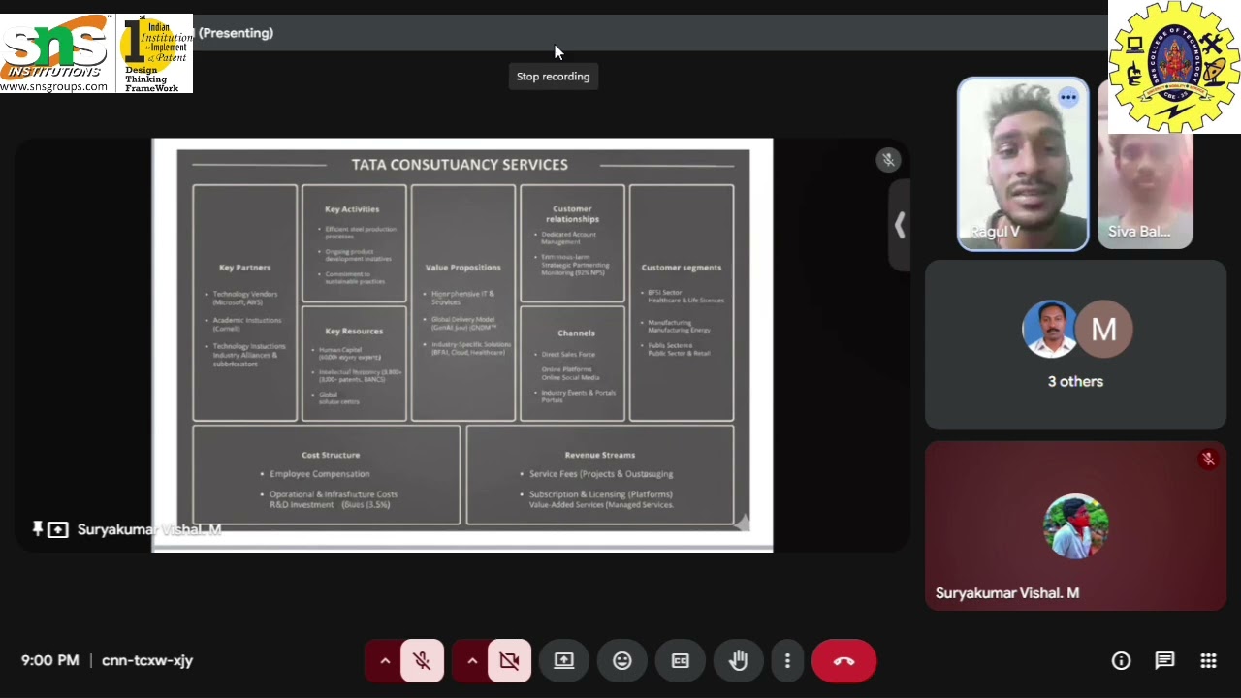Click the presenting screen icon next to pin
The height and width of the screenshot is (698, 1241).
click(x=58, y=529)
